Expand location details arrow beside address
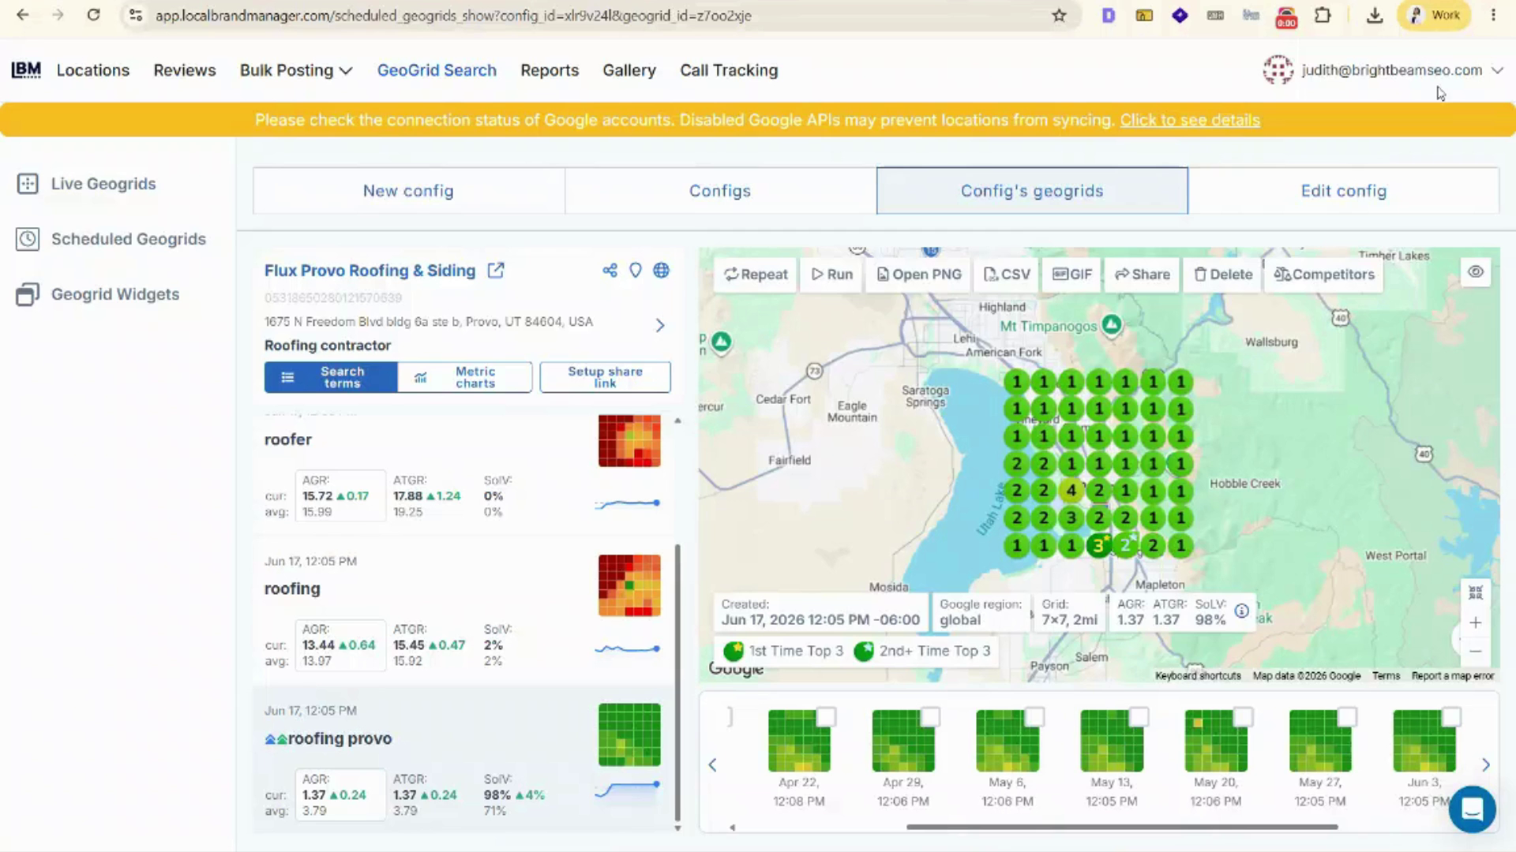This screenshot has height=852, width=1516. tap(660, 325)
